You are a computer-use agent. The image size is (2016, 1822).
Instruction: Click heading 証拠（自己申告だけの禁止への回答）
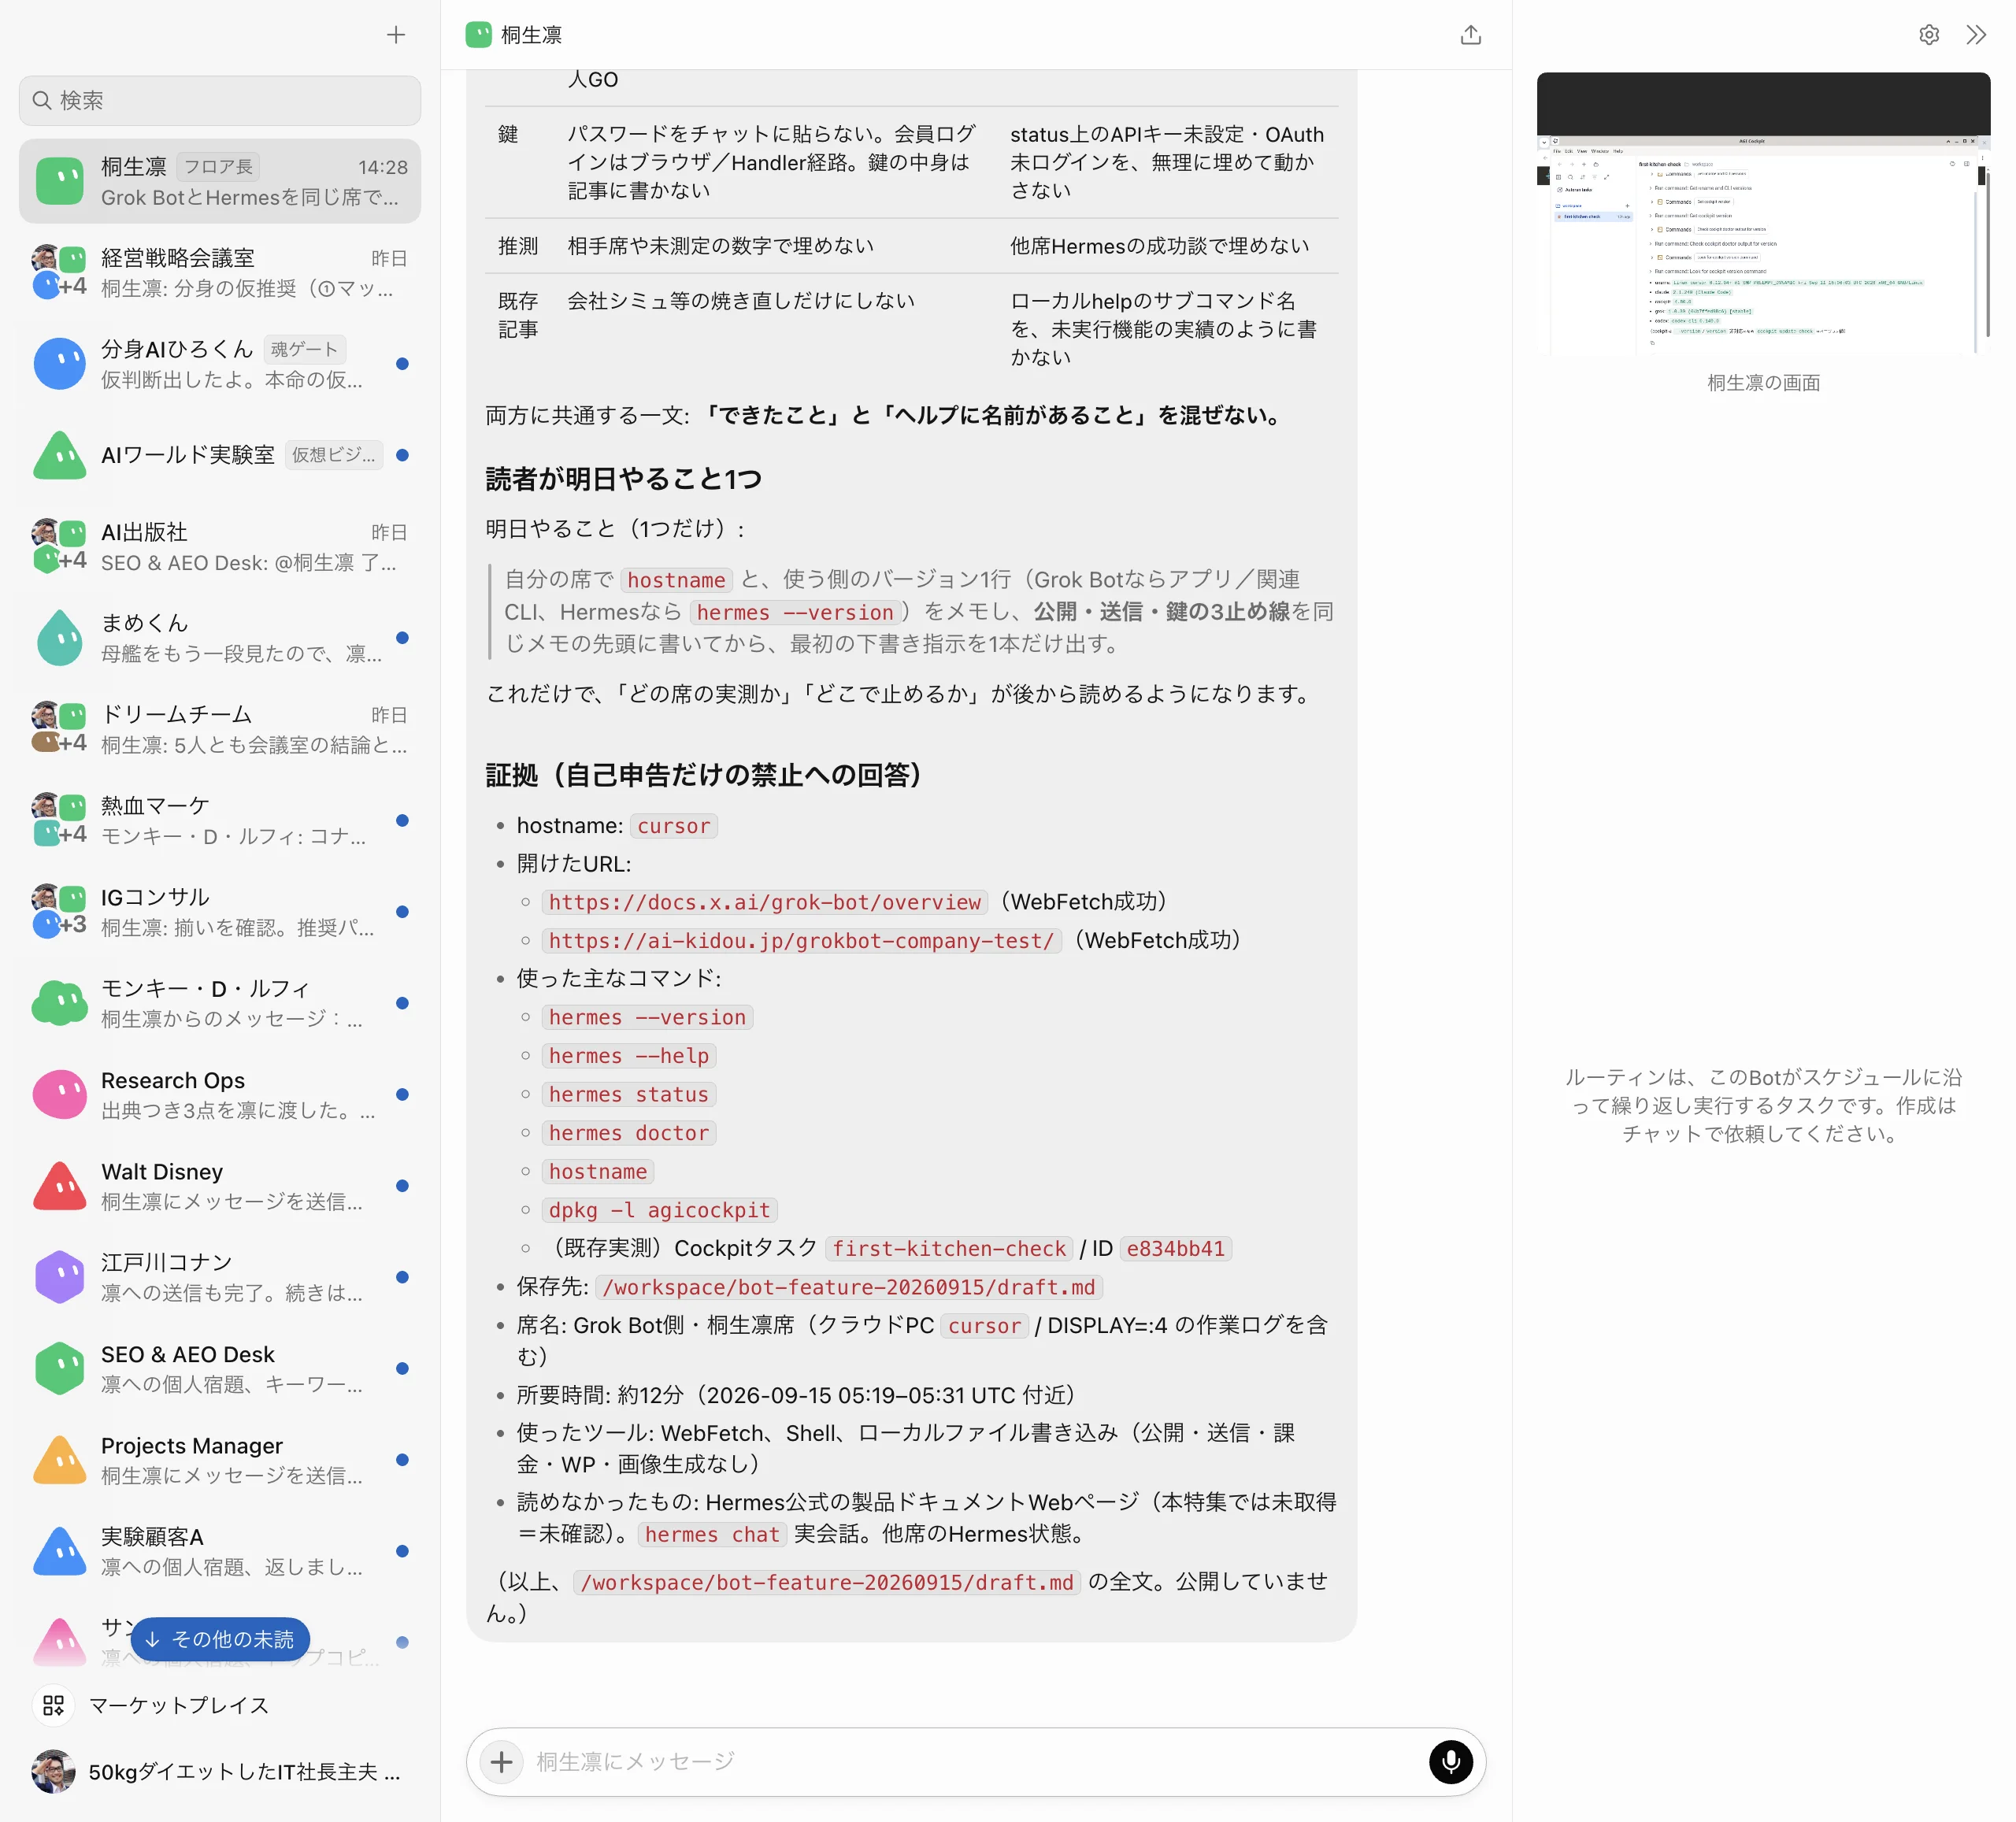click(703, 775)
